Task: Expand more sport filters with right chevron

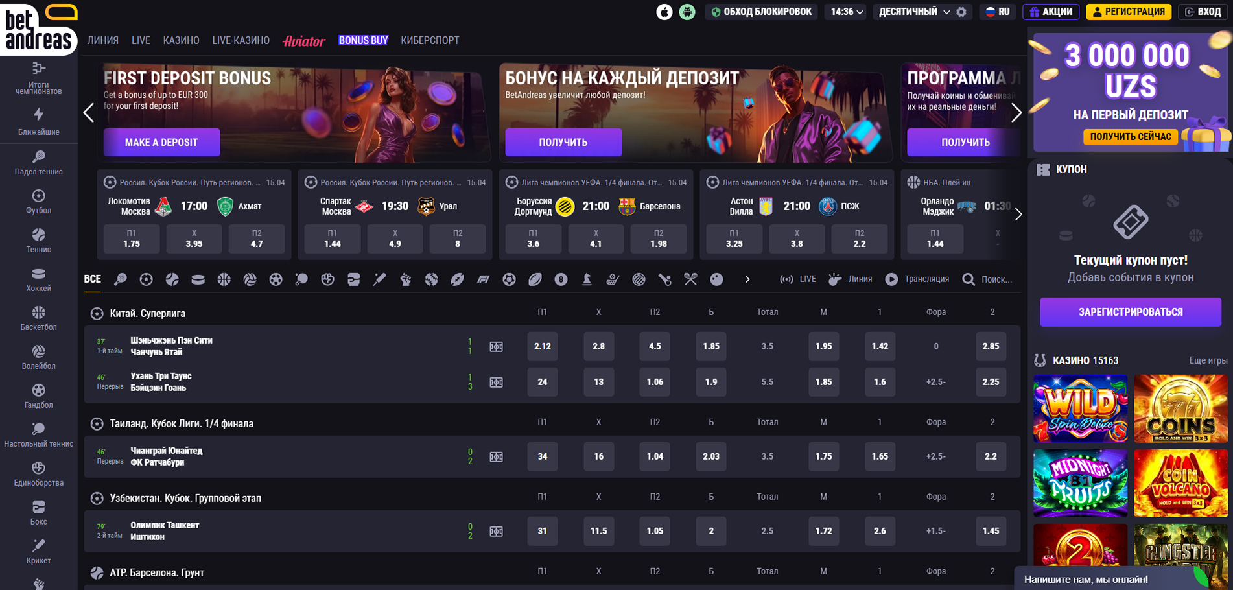Action: [x=747, y=279]
